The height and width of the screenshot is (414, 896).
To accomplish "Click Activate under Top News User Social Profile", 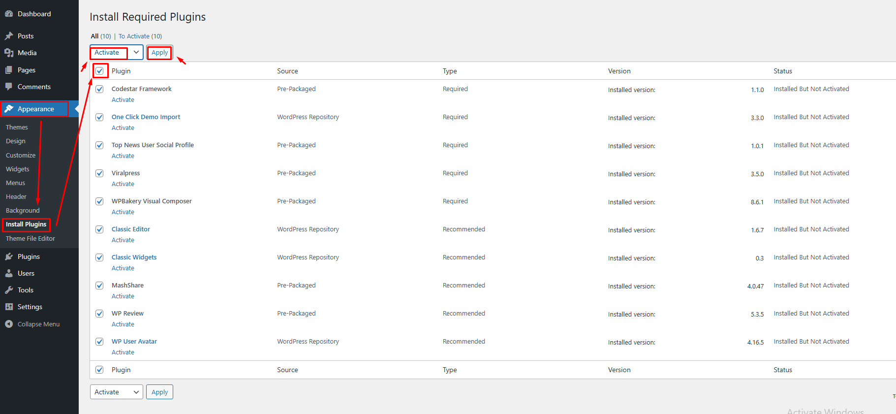I will [x=123, y=156].
